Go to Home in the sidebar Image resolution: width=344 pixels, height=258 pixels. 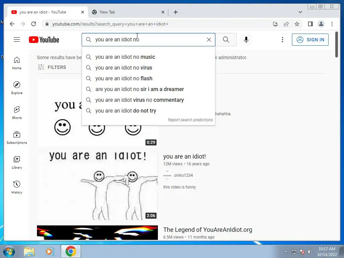(17, 63)
